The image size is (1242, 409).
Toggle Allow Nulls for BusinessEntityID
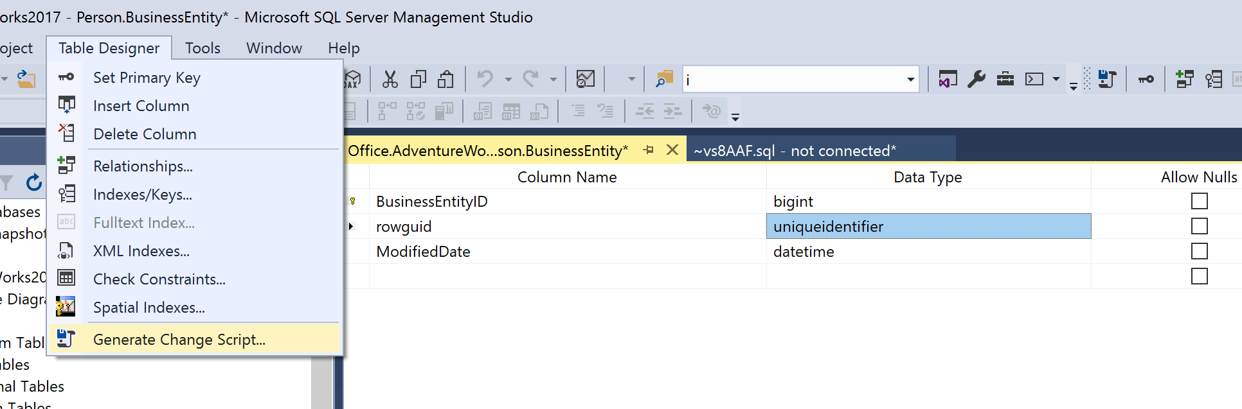(1200, 201)
